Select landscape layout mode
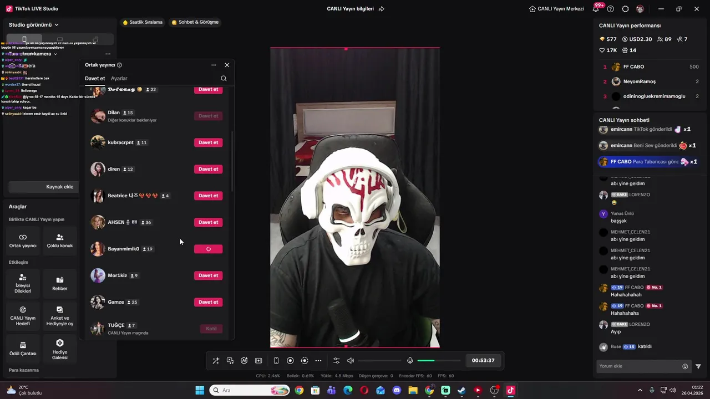710x399 pixels. (60, 39)
